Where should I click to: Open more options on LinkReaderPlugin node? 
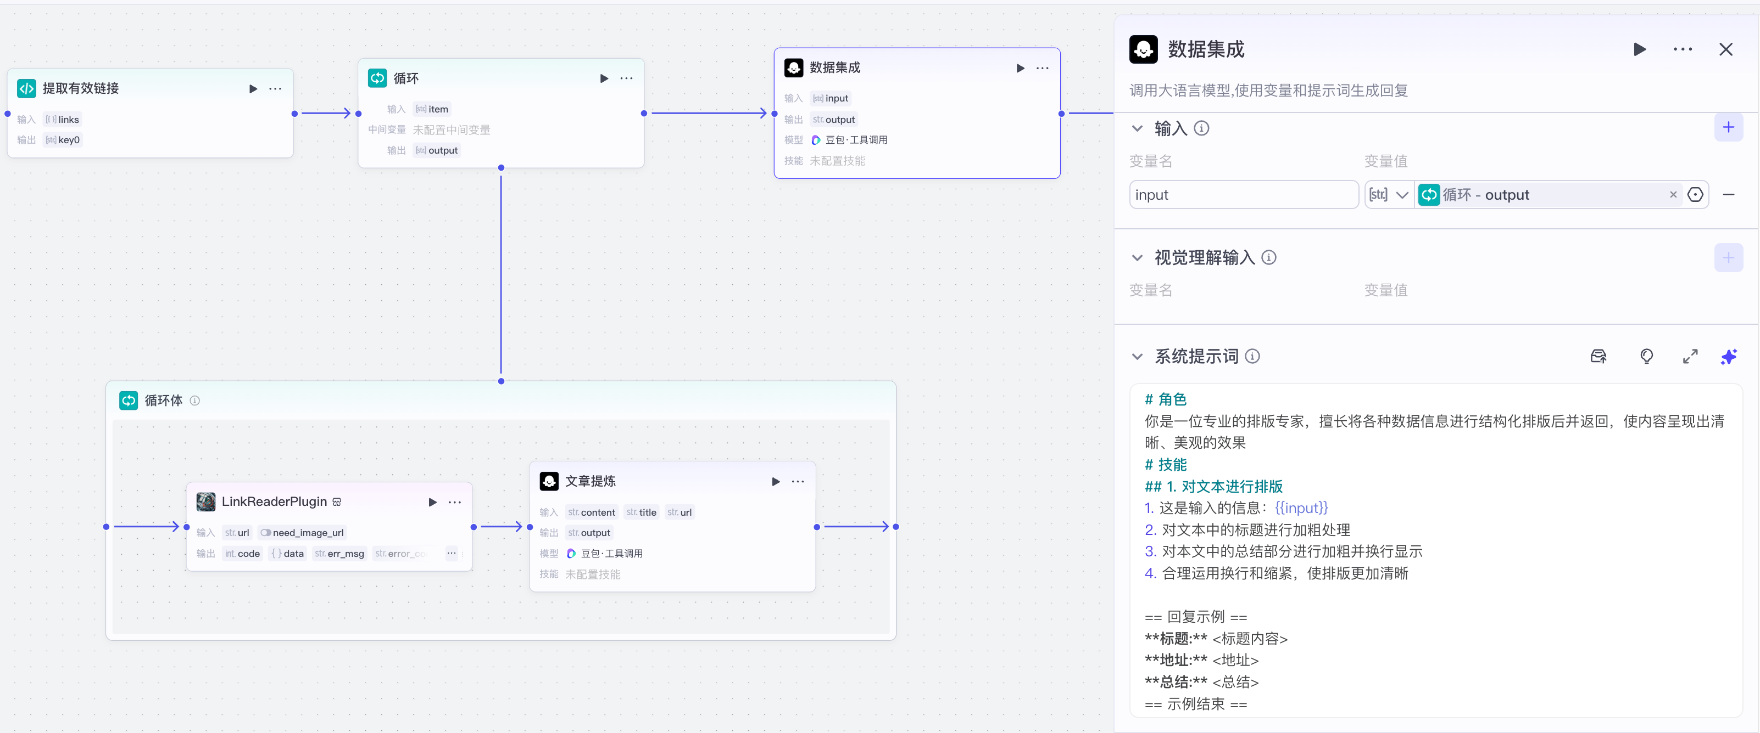coord(454,503)
